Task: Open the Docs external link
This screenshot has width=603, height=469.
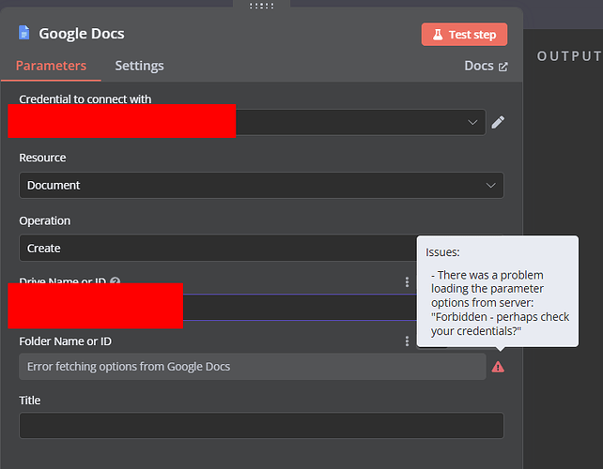Action: click(x=486, y=66)
